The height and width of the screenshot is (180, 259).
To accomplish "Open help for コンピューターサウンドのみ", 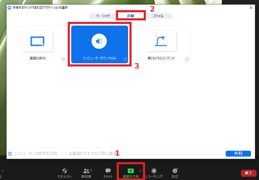I will coord(125,59).
